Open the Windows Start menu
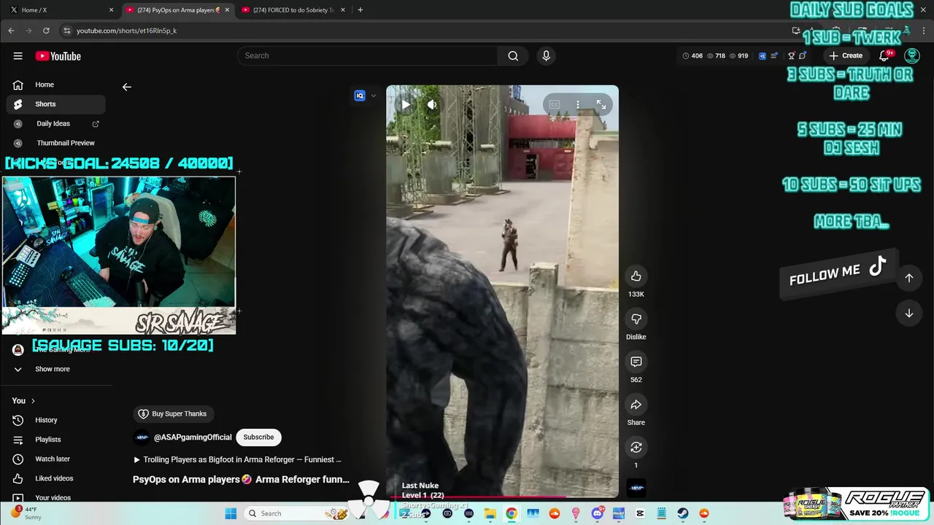This screenshot has width=934, height=525. click(x=231, y=513)
